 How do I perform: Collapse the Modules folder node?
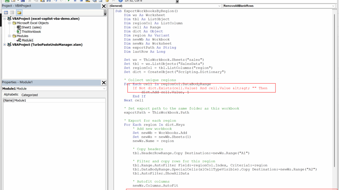point(9,36)
